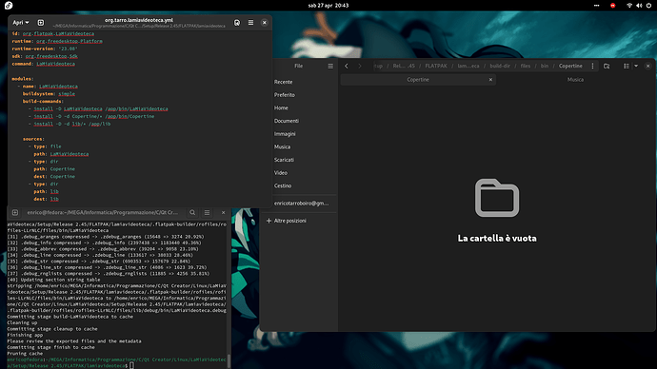Viewport: 657px width, 369px height.
Task: Click the find/search icon in text editor header
Action: tap(237, 23)
